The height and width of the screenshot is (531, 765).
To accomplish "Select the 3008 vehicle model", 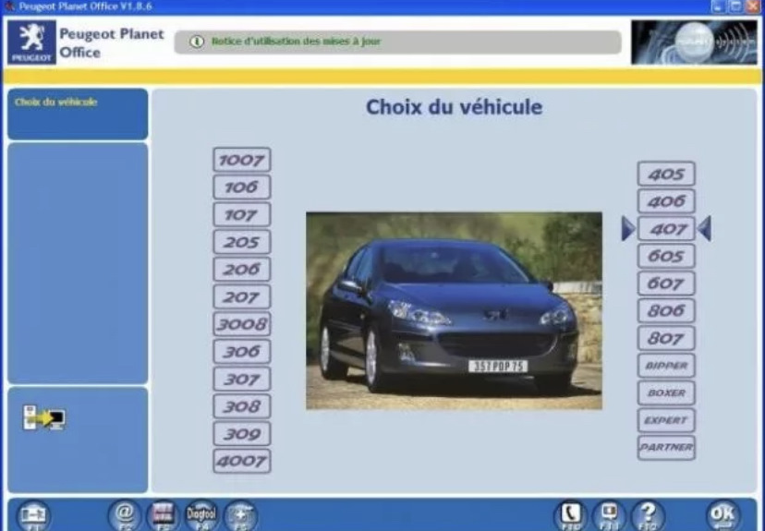I will click(242, 324).
